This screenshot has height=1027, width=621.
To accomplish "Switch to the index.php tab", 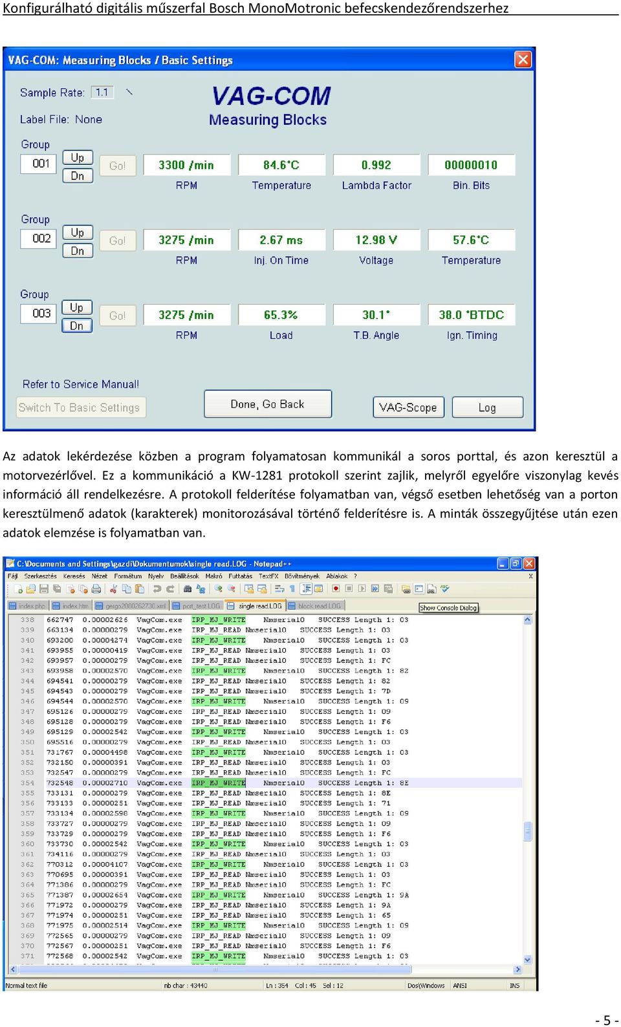I will pos(28,606).
